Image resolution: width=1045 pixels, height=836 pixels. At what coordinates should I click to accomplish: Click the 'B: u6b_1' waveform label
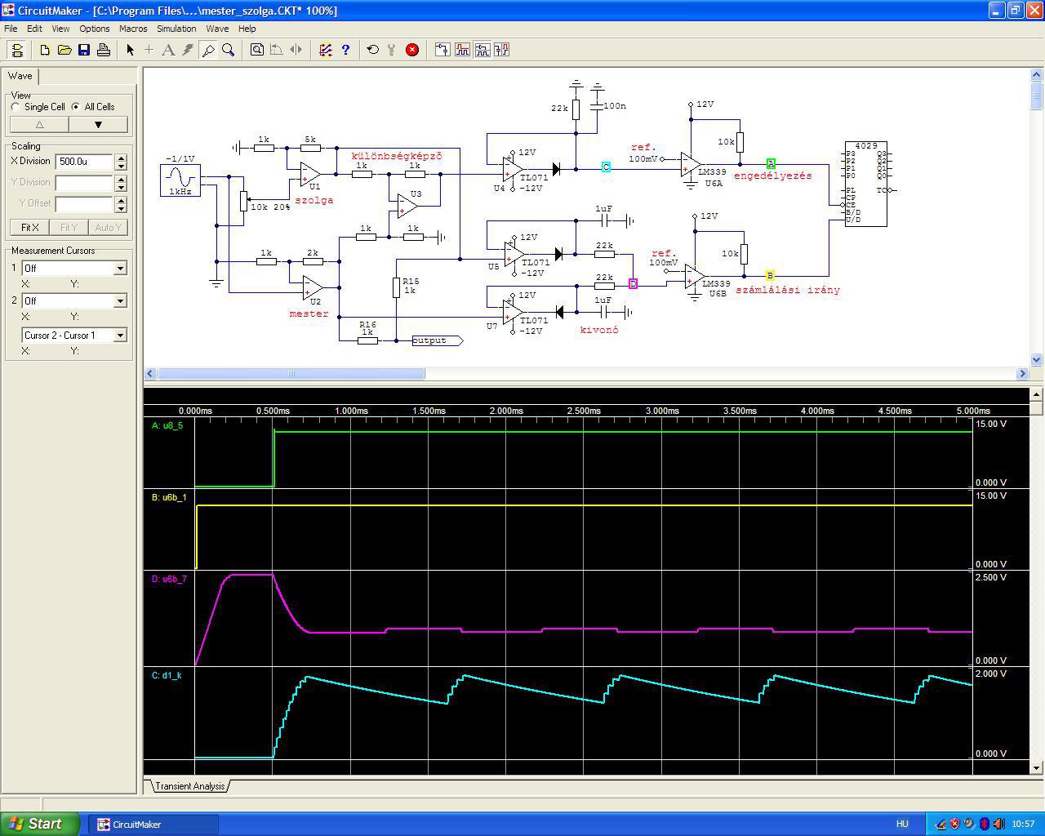tap(169, 497)
